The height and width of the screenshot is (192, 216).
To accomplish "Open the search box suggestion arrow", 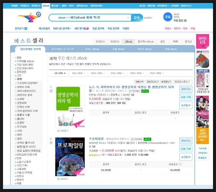I will [x=128, y=18].
